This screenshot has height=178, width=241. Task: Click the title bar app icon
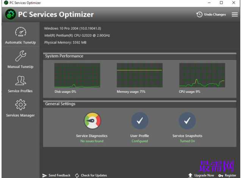click(x=6, y=3)
